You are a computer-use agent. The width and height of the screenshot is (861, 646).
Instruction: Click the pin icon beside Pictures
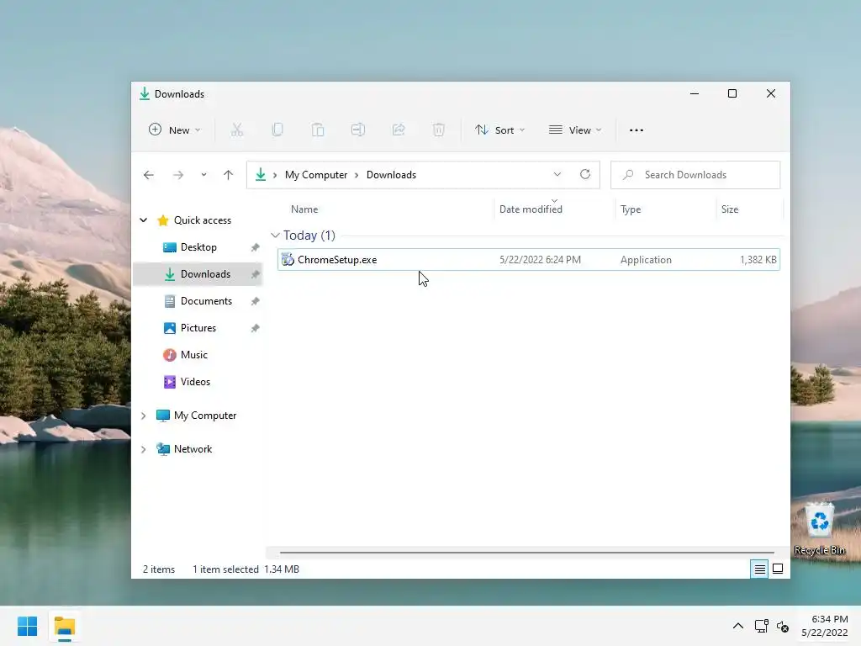pos(256,328)
